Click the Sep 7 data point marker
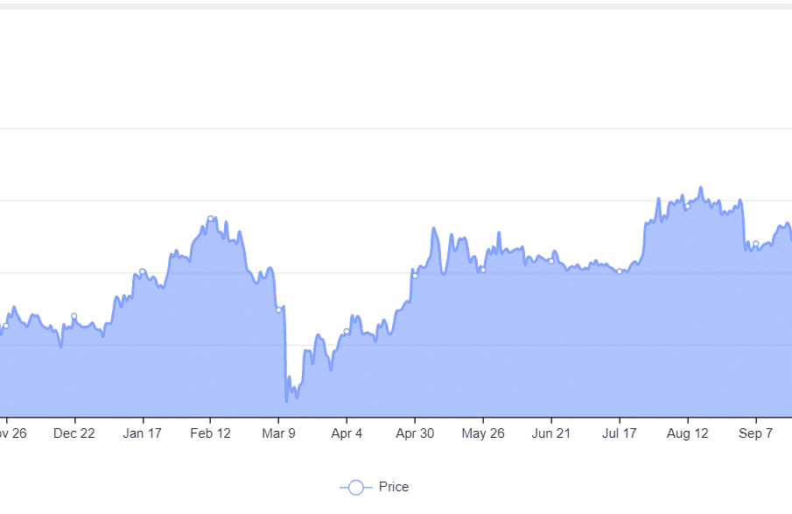792x514 pixels. [x=755, y=244]
